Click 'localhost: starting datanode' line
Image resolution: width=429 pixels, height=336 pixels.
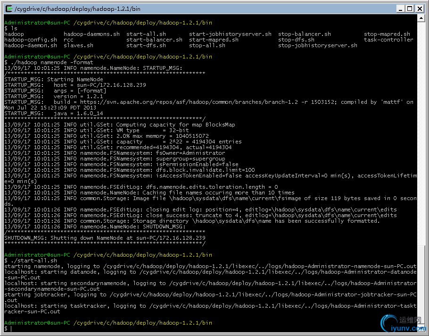coord(210,275)
